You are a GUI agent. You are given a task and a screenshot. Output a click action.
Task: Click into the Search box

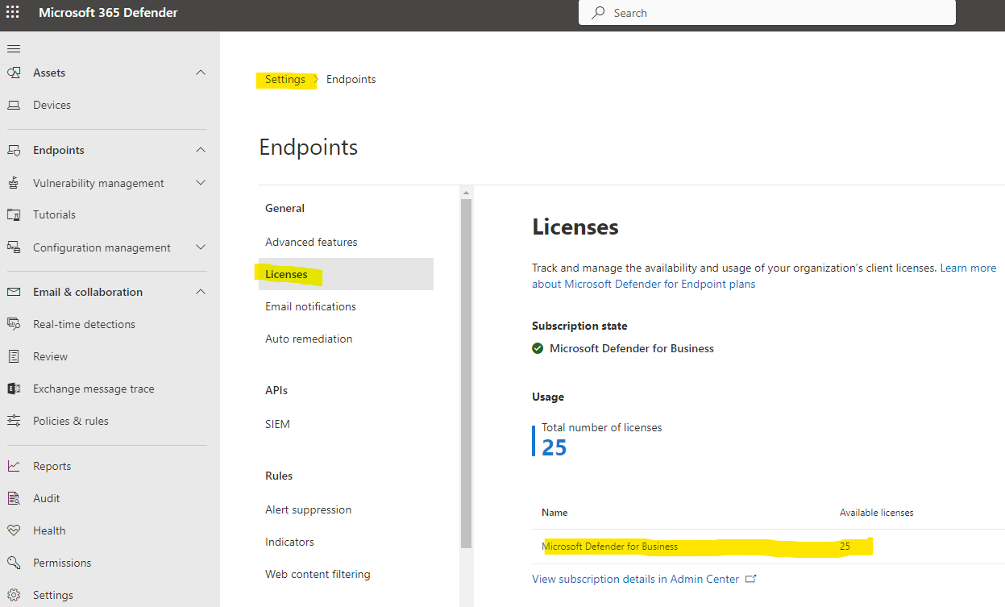tap(766, 13)
